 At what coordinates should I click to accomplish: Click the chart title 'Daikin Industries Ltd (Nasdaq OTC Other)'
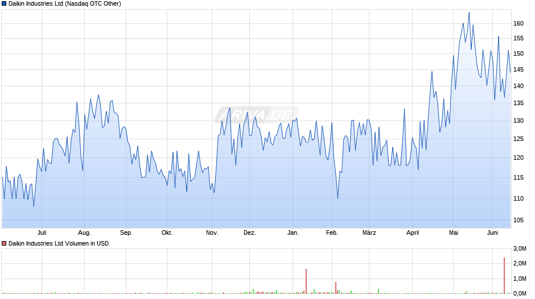point(65,4)
